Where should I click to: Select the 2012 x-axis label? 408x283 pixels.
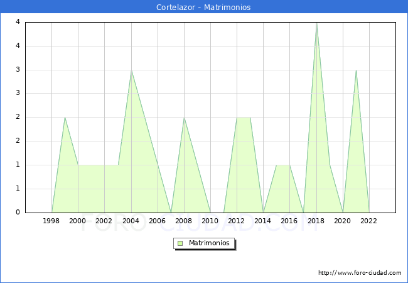[x=237, y=221]
